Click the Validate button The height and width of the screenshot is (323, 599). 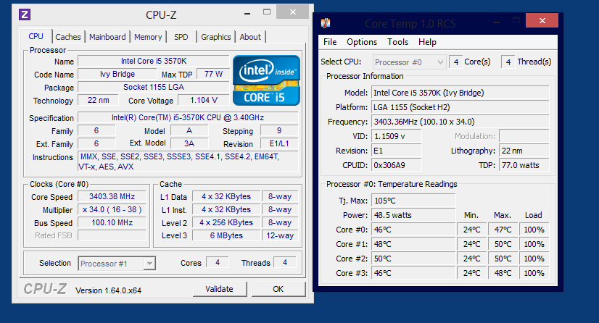(220, 289)
